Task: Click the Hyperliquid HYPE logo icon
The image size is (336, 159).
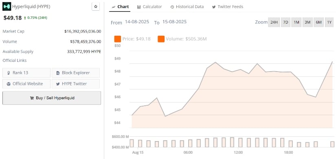Action: point(7,7)
